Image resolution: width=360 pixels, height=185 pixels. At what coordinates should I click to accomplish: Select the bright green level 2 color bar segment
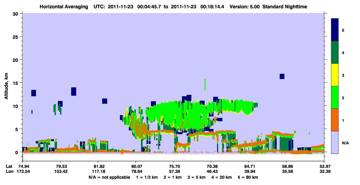(335, 97)
